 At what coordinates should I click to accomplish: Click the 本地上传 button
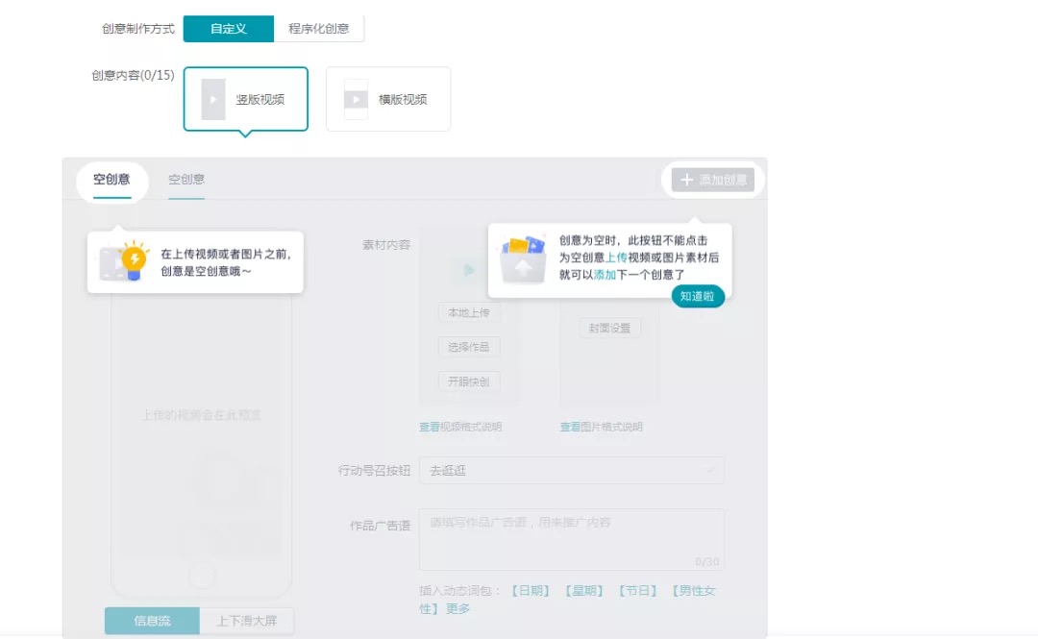pos(469,312)
